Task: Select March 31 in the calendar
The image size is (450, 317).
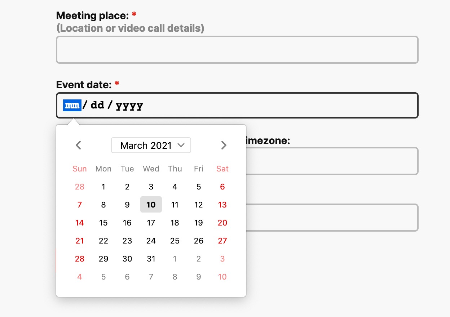Action: click(x=151, y=259)
